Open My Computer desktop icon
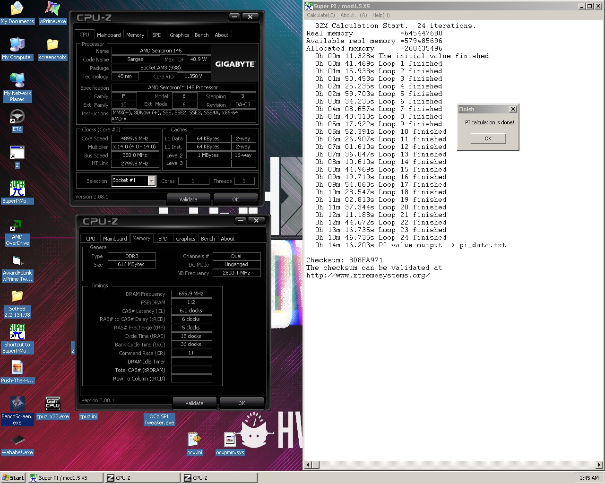 [17, 49]
